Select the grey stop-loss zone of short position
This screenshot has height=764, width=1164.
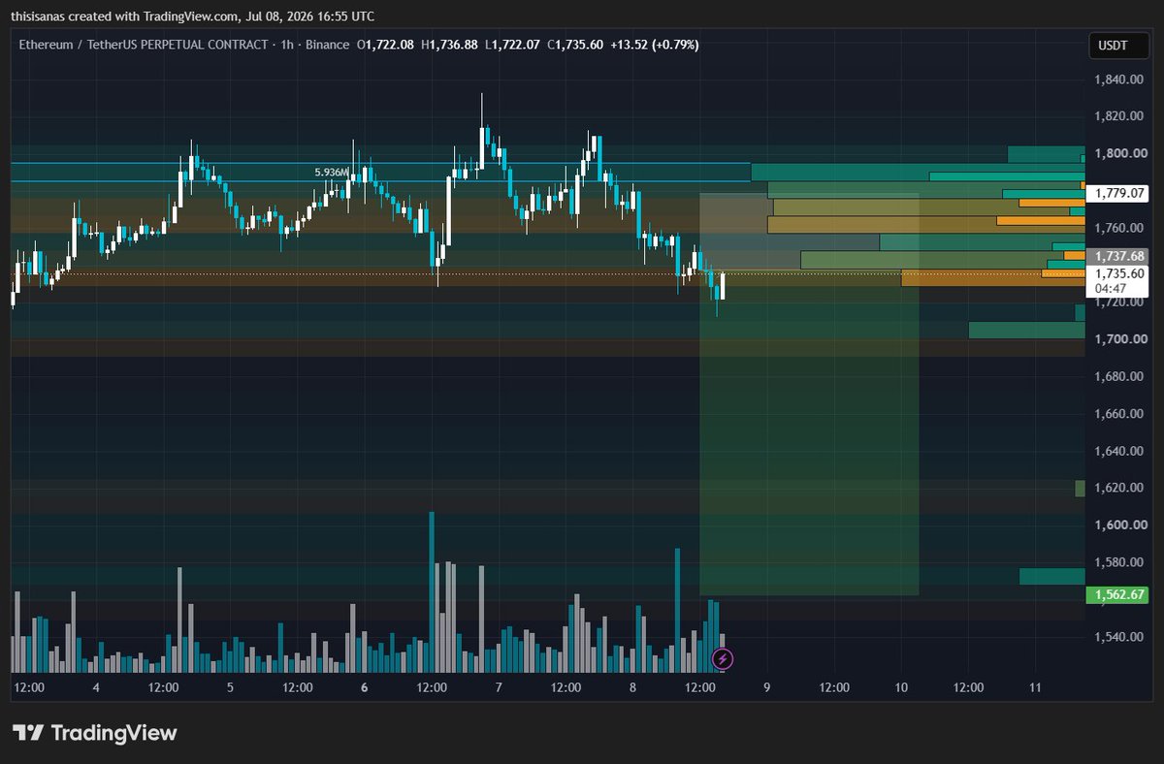(x=809, y=232)
